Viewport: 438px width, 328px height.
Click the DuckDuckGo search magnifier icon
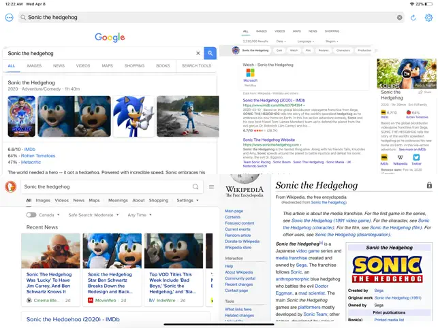[195, 186]
